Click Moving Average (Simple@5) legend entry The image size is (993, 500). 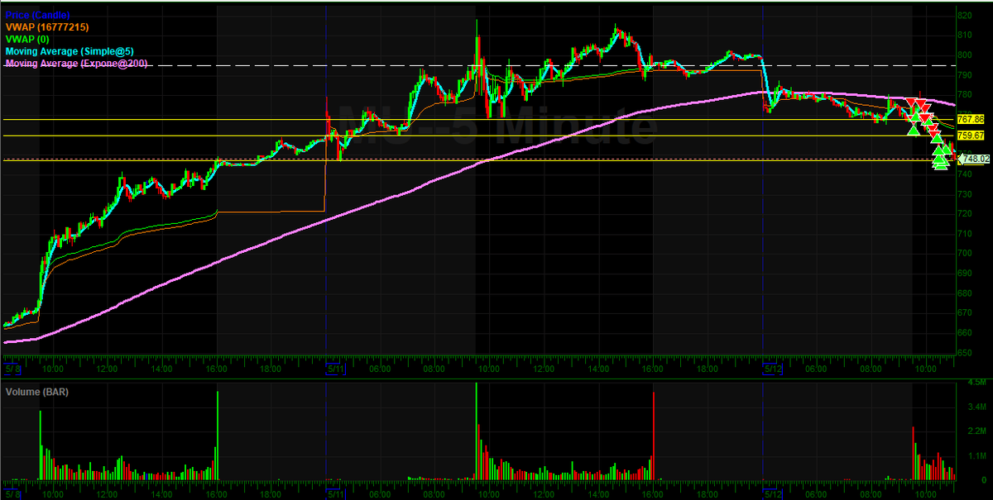(x=69, y=50)
